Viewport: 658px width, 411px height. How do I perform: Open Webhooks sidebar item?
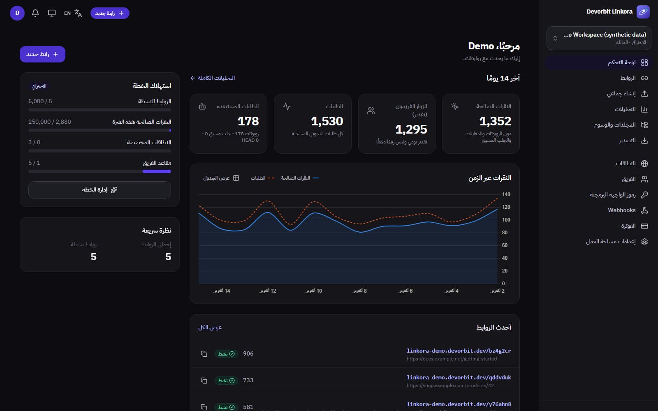pos(599,210)
